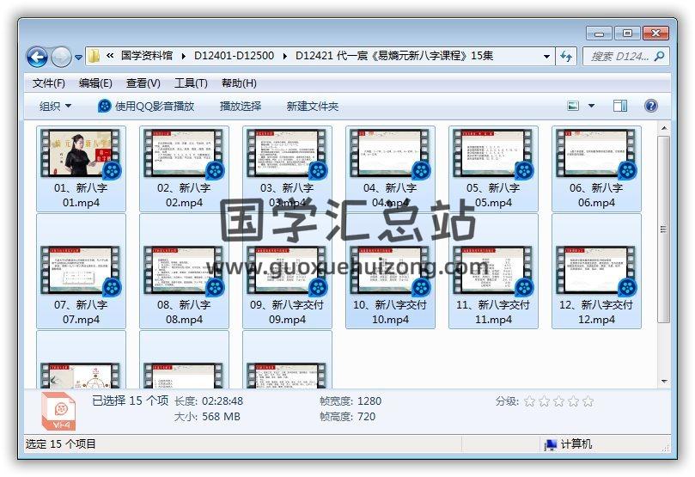This screenshot has width=695, height=477.
Task: Rate with the fifth star
Action: click(588, 401)
